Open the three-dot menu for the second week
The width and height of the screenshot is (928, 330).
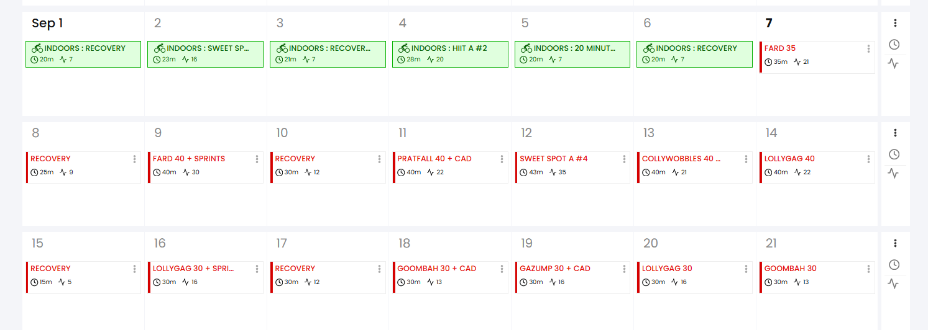click(x=895, y=133)
